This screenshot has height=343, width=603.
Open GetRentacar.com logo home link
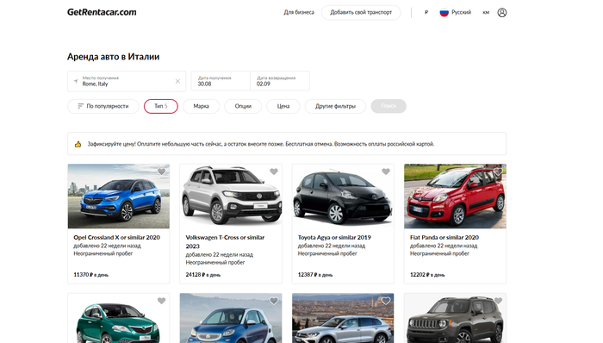[102, 12]
